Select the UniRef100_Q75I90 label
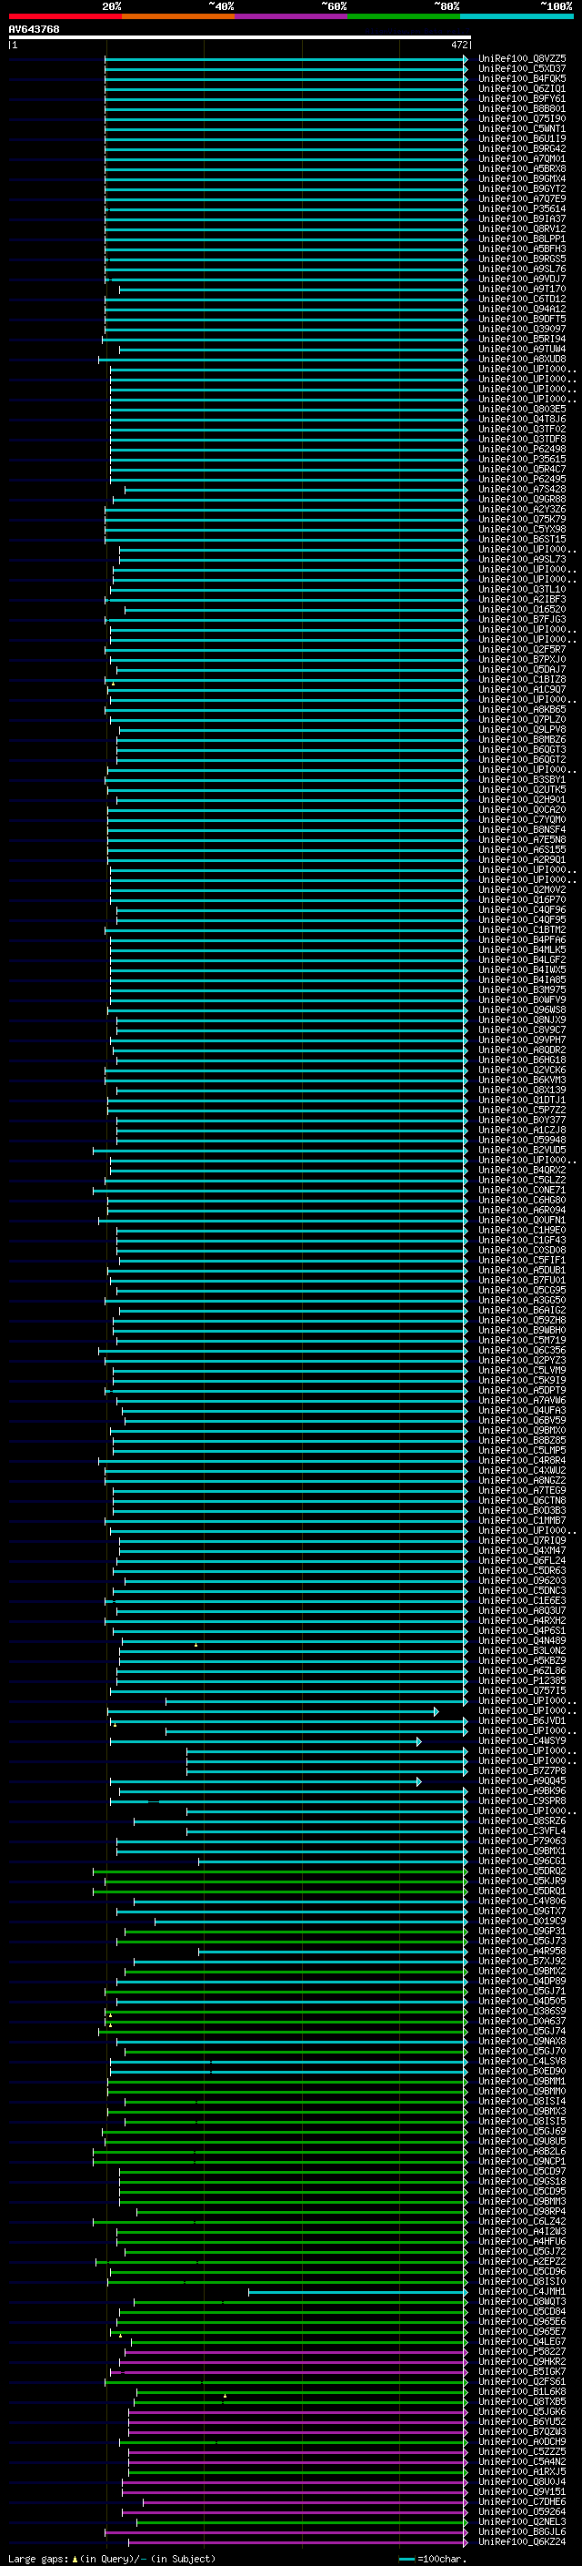The image size is (582, 2566). (522, 118)
